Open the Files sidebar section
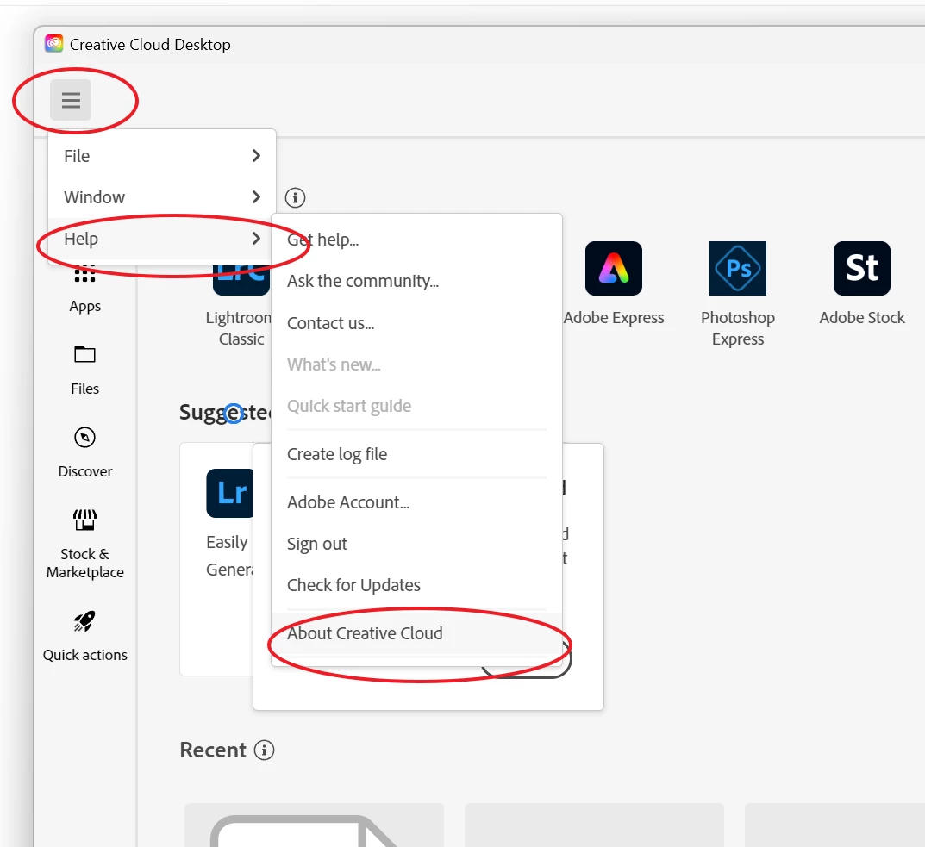Viewport: 925px width, 847px height. pos(85,371)
